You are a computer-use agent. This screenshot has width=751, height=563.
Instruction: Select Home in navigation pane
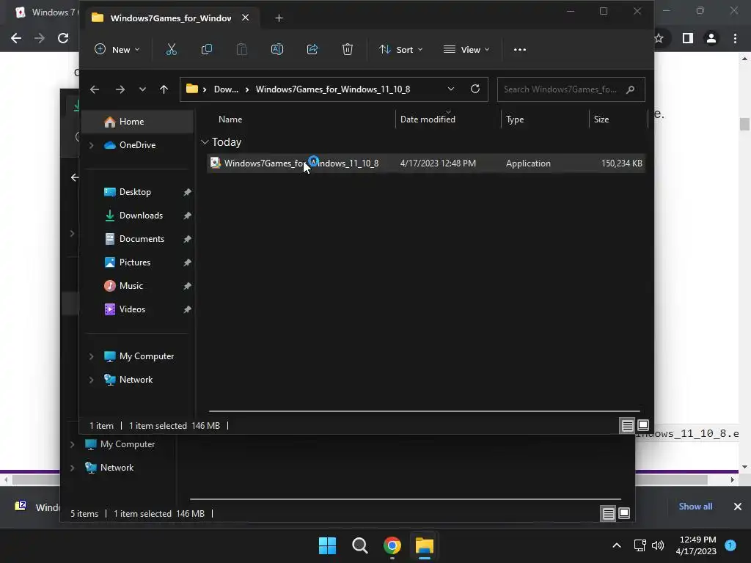(x=137, y=122)
